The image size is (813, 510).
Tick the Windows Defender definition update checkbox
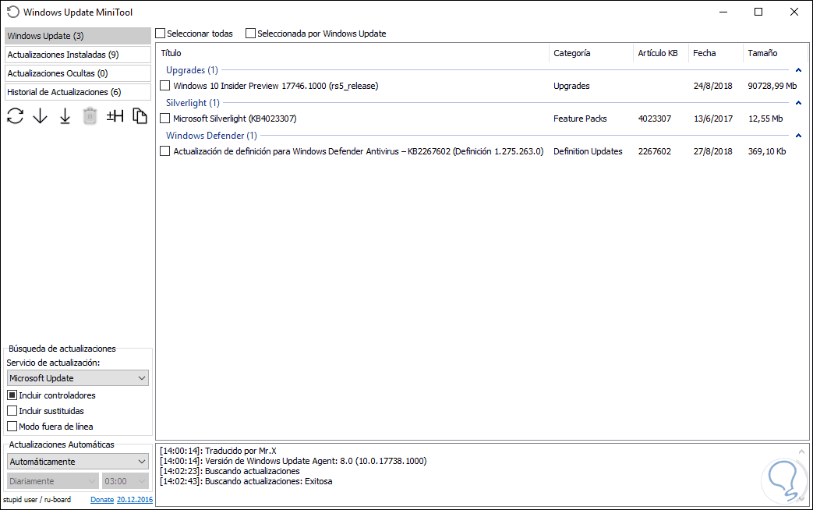click(165, 151)
